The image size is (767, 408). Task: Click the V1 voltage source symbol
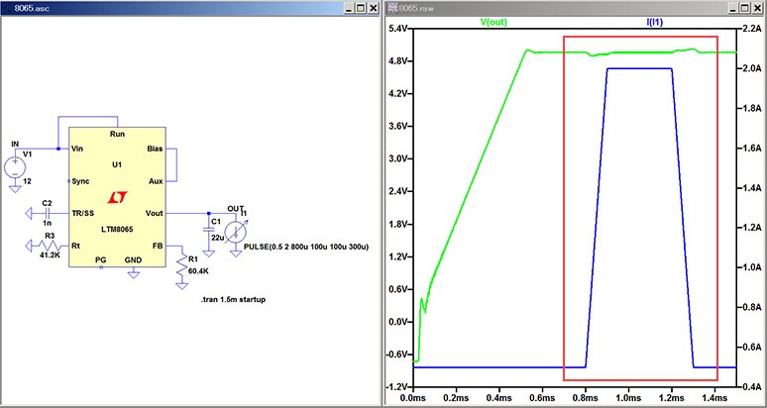point(15,165)
